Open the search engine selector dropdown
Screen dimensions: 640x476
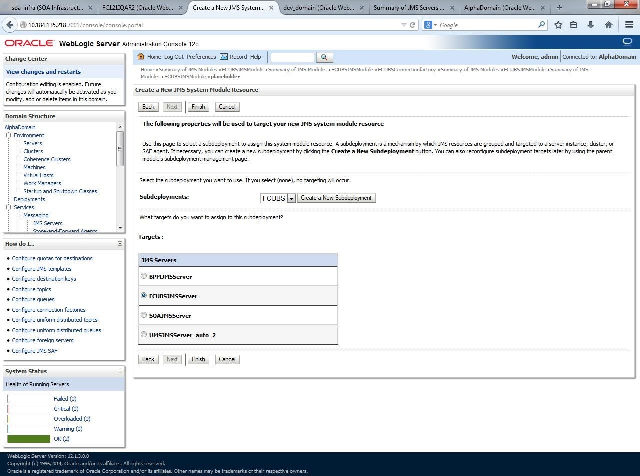coord(430,25)
